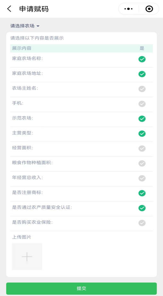Toggle off 示范农场 display checkmark

[142, 119]
